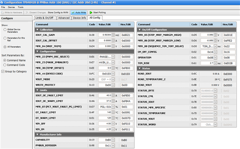This screenshot has width=240, height=149.
Task: Open ON_OFF_CONFIG value dropdown
Action: pyautogui.click(x=215, y=52)
